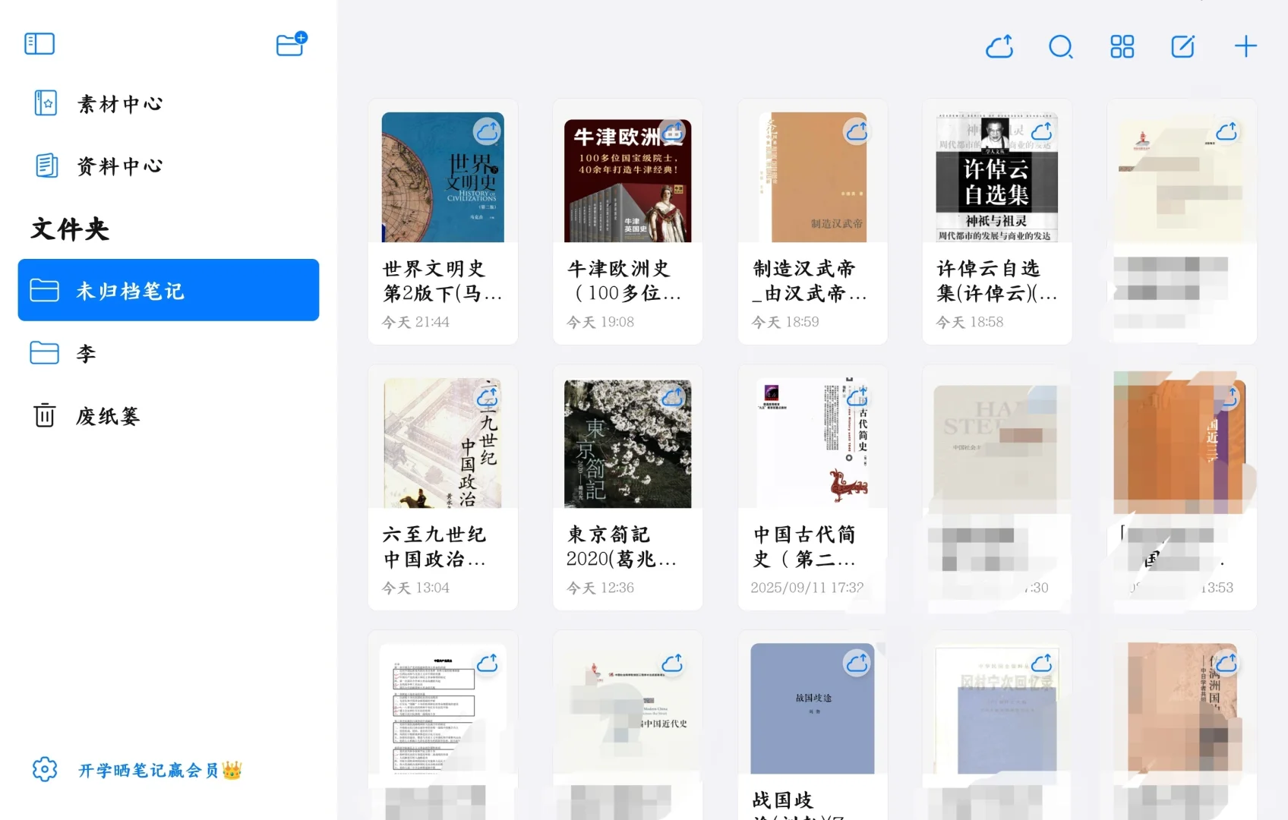The width and height of the screenshot is (1288, 820).
Task: Switch layout using the grid view icon
Action: [x=1122, y=47]
